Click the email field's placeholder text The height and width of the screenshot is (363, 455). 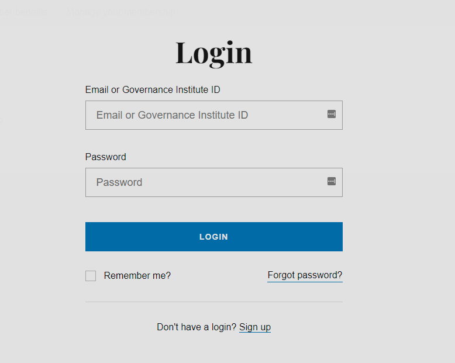pos(172,115)
